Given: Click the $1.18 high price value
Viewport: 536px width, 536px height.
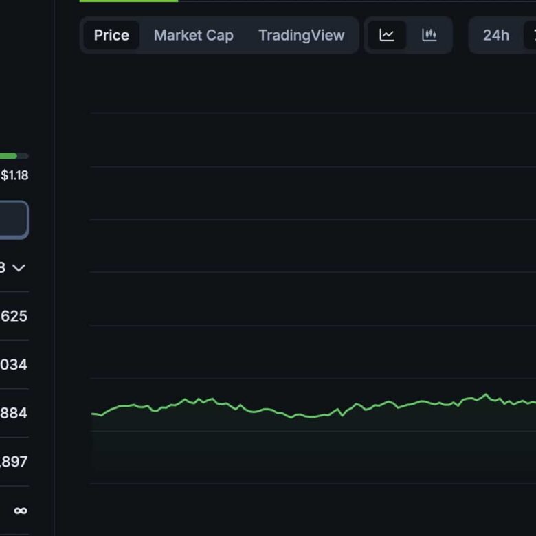Looking at the screenshot, I should (14, 175).
